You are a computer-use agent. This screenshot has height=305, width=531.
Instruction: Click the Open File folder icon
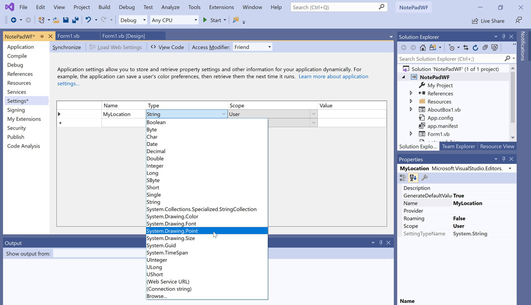(56, 20)
